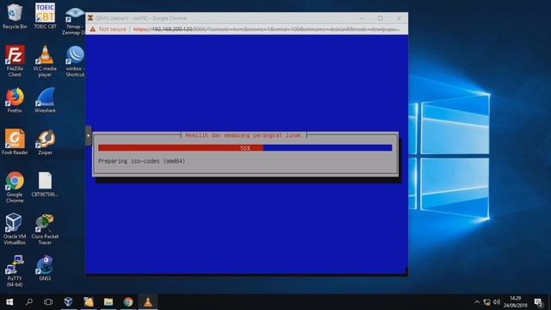The image size is (551, 310).
Task: Open the TOEIC CBT desktop shortcut
Action: click(x=45, y=16)
